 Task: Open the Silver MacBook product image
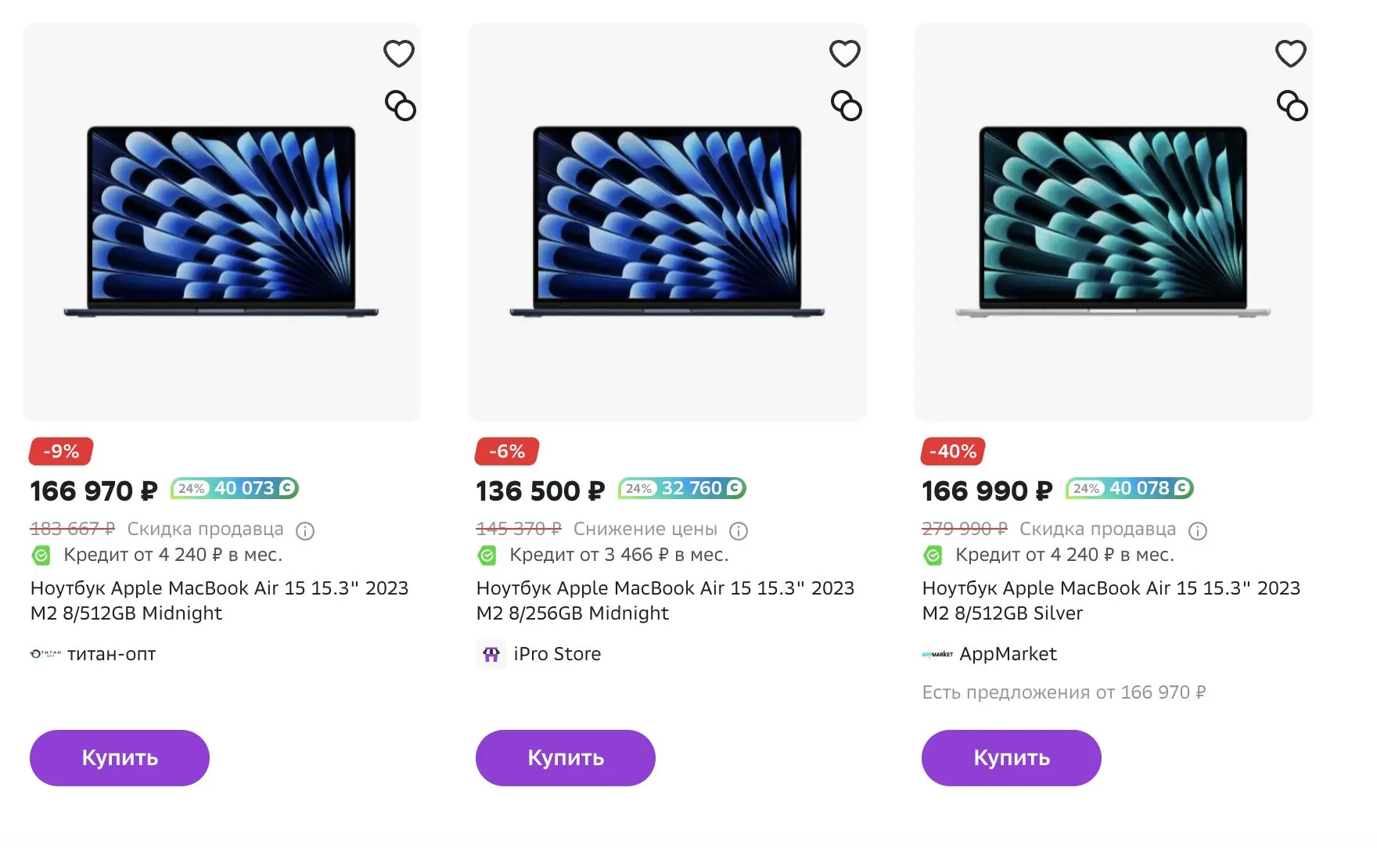point(1113,223)
